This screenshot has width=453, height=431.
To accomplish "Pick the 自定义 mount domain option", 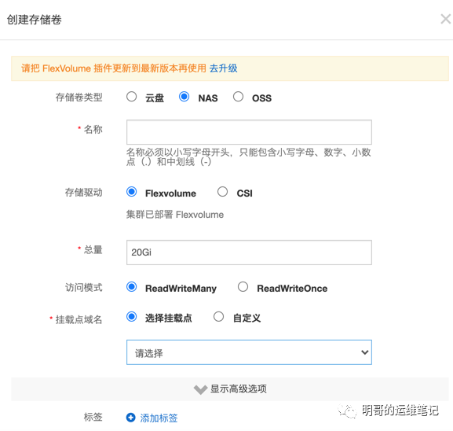I will point(219,317).
